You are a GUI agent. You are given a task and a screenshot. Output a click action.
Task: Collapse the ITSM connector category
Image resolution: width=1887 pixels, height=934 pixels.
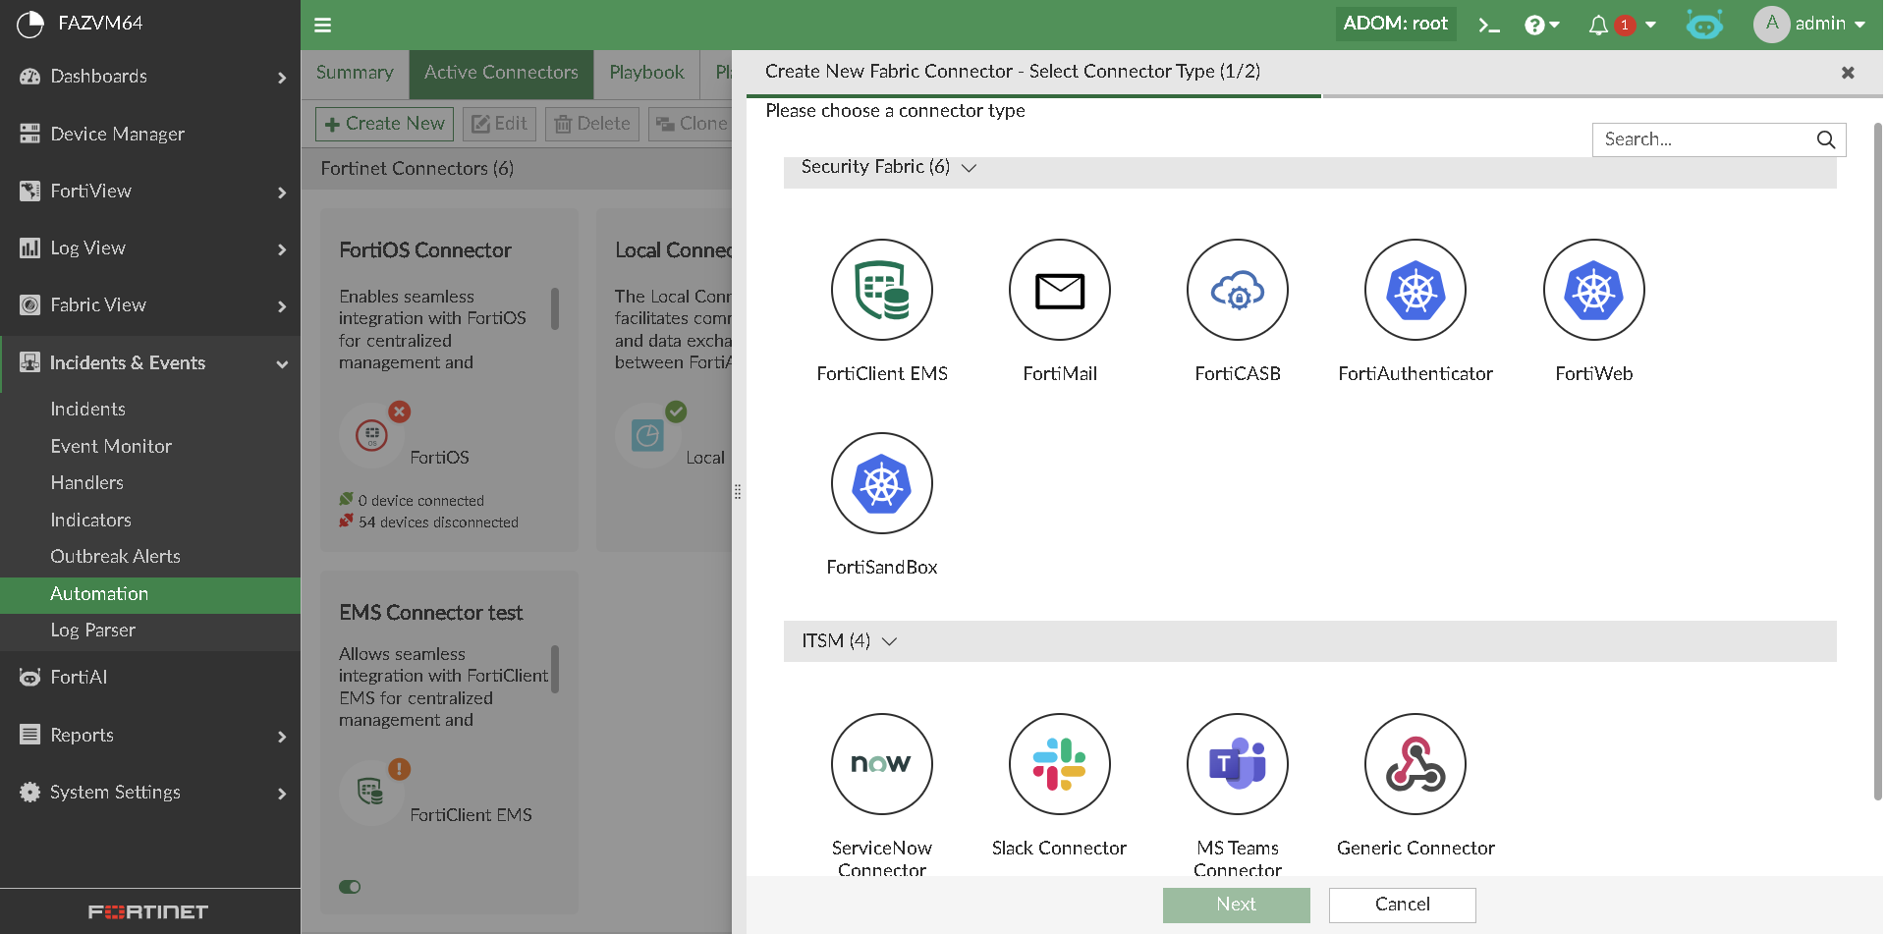tap(890, 641)
